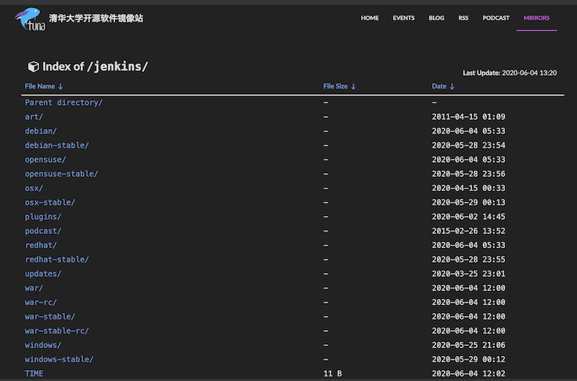Sort by Date column arrow
Viewport: 577px width, 381px height.
(x=452, y=87)
